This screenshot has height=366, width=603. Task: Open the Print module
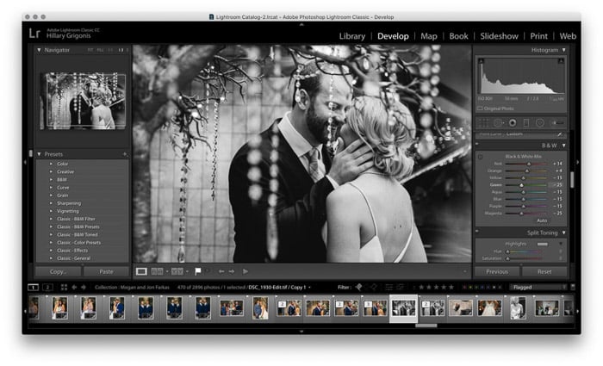point(538,36)
